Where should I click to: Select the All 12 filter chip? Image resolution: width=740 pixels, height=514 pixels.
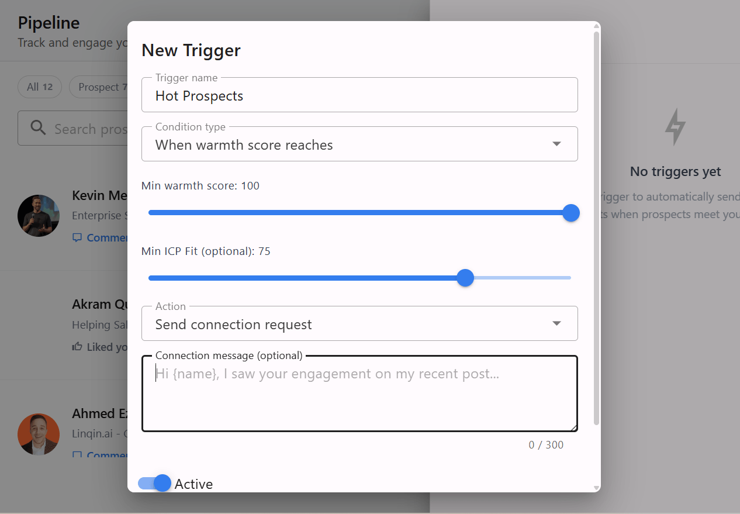tap(40, 87)
